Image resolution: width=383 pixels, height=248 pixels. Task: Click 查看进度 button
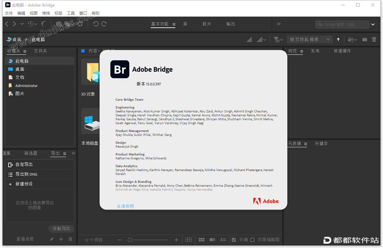[x=25, y=239]
